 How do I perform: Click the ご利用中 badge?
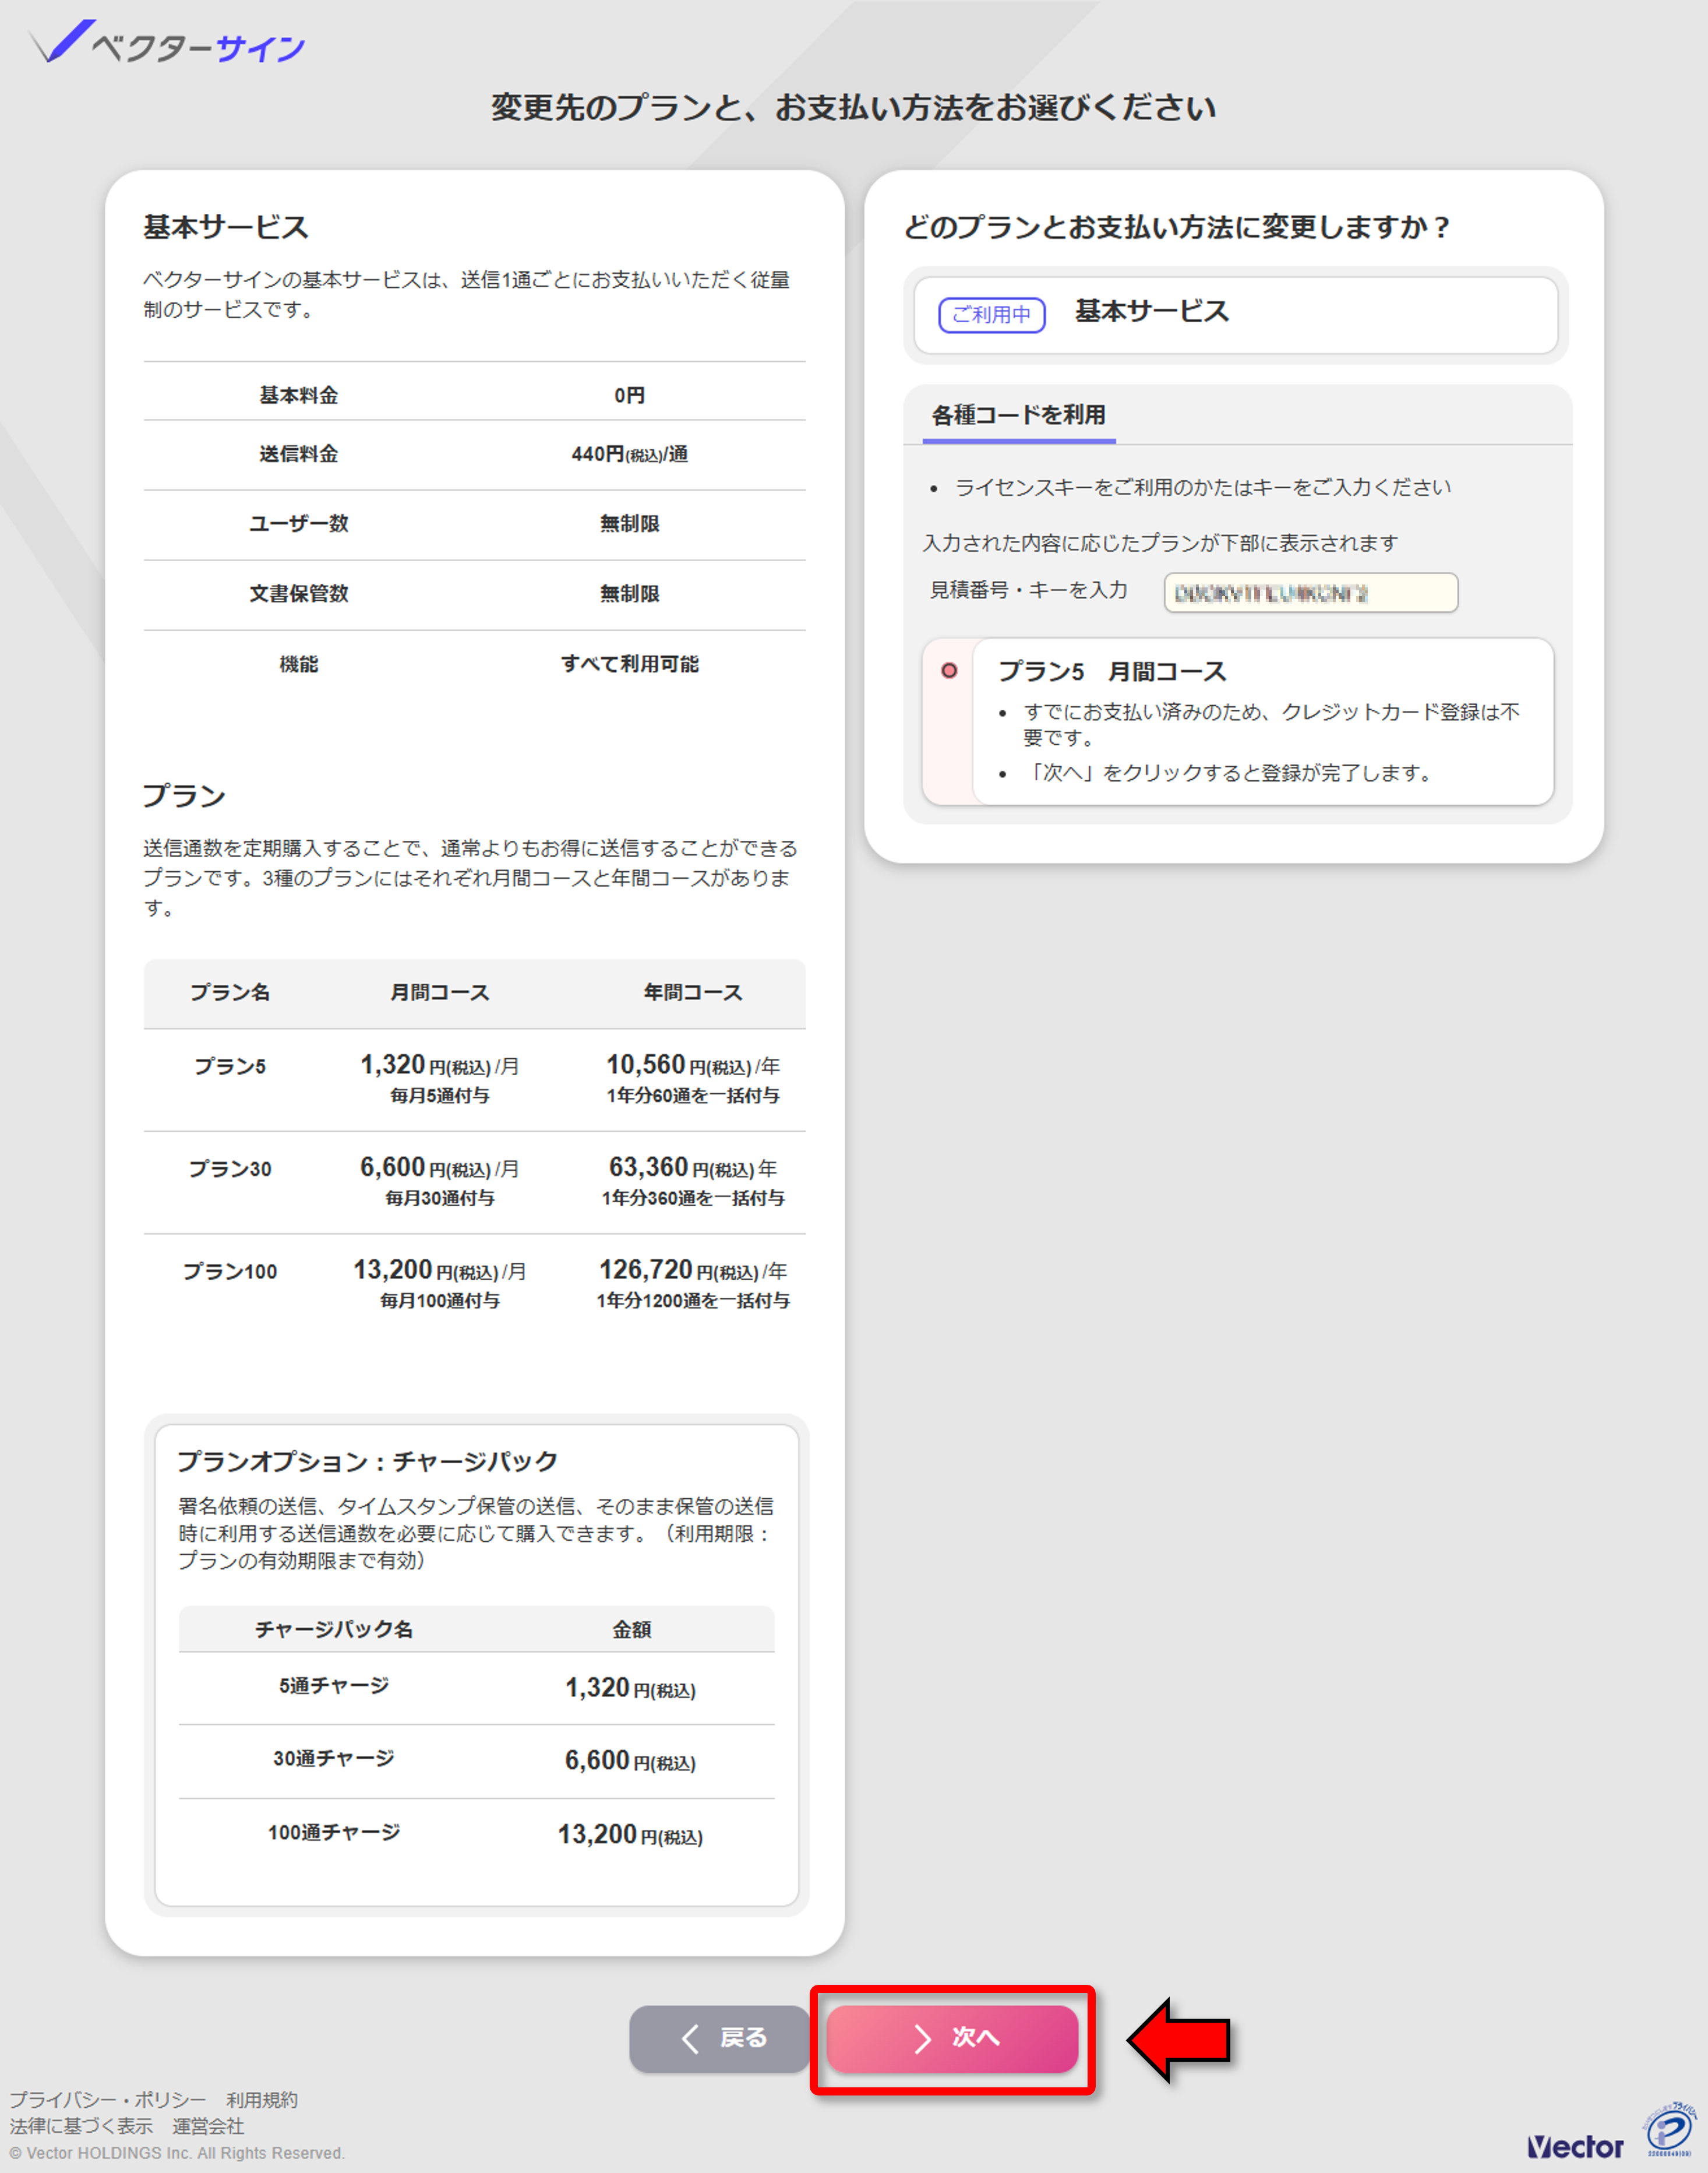point(991,314)
